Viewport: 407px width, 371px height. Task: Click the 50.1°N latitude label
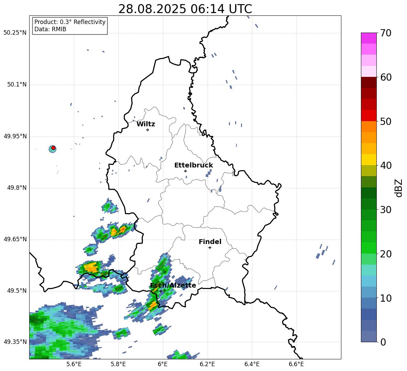[17, 85]
